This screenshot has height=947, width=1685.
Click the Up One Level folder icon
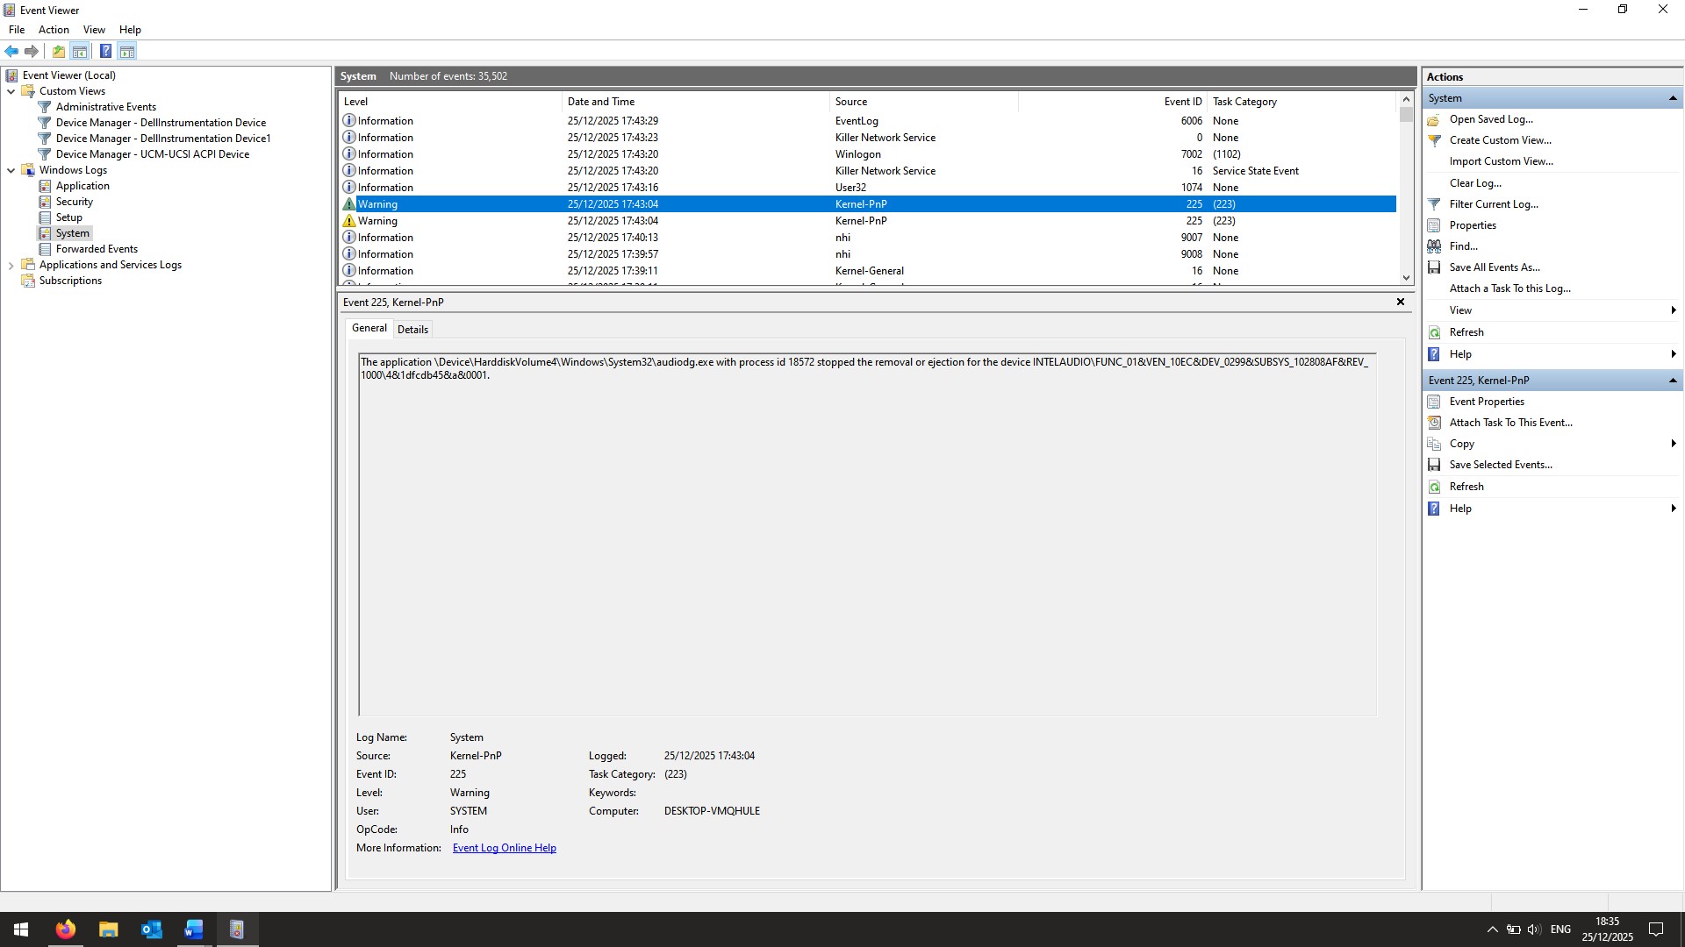[x=58, y=51]
